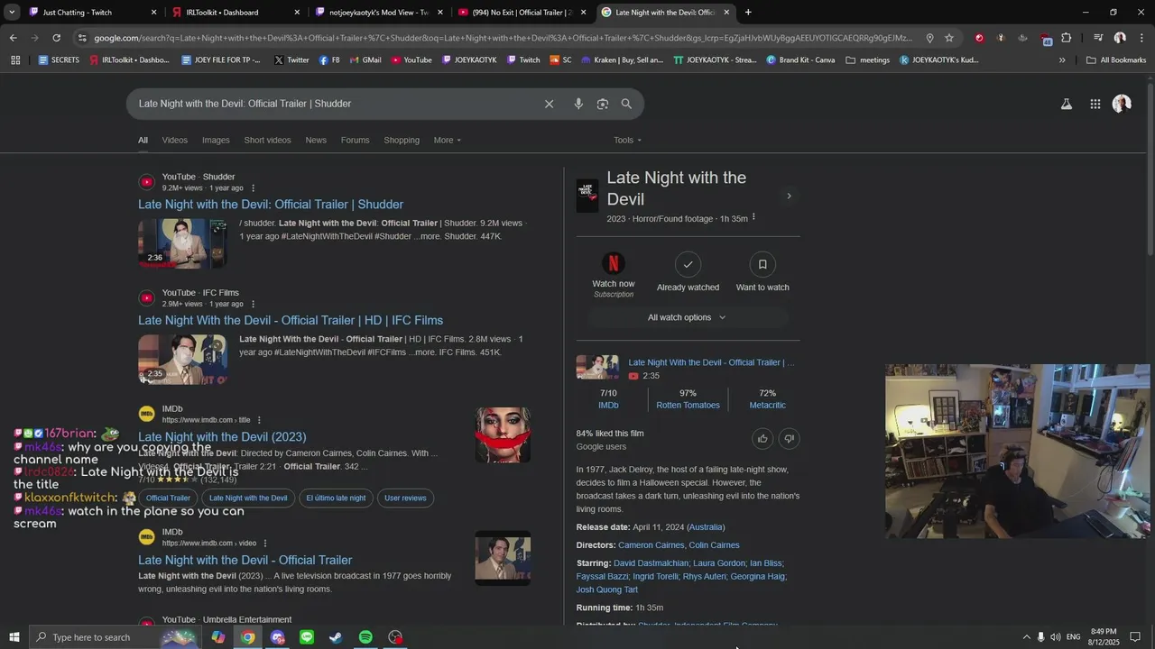This screenshot has width=1155, height=649.
Task: Click the El último late night chip
Action: pyautogui.click(x=336, y=498)
